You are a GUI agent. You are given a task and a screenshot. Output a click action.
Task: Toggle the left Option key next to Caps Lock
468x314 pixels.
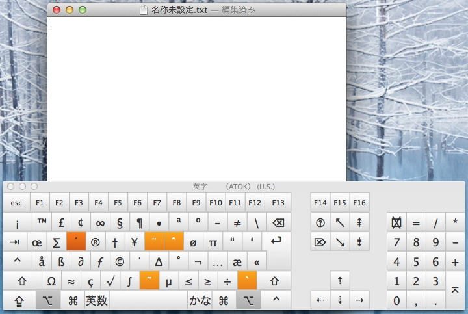point(48,300)
